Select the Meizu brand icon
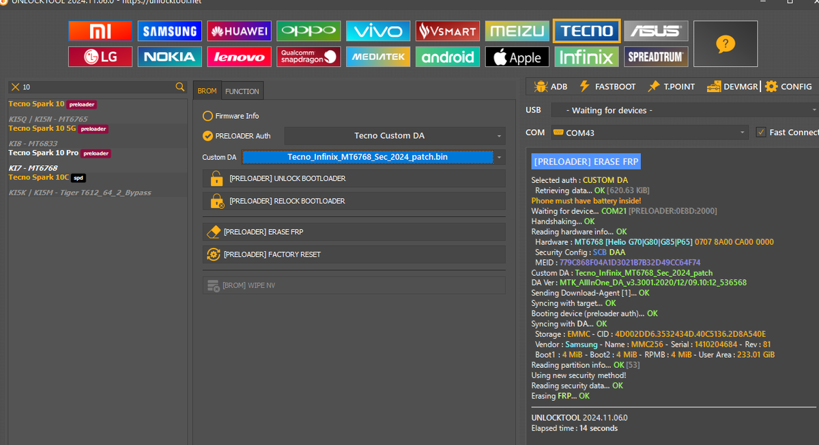819x445 pixels. click(x=517, y=31)
